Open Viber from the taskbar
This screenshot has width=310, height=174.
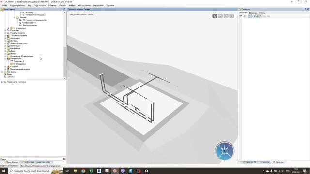(123, 171)
